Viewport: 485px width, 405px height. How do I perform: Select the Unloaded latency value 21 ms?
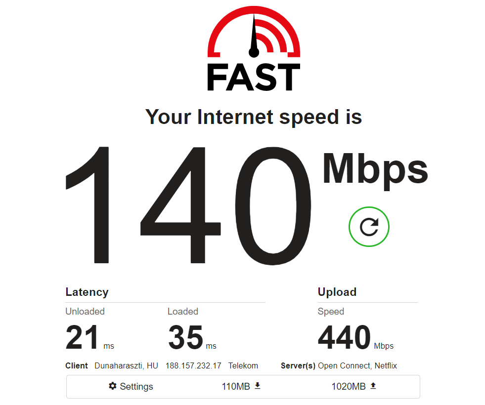click(x=89, y=337)
